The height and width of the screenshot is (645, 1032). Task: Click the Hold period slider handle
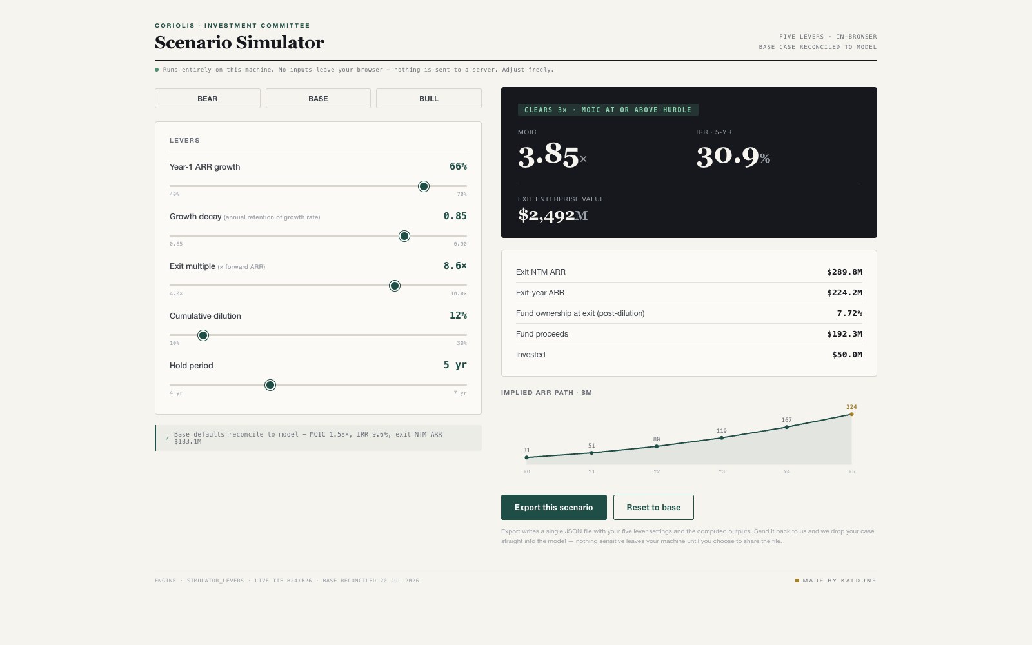coord(270,385)
